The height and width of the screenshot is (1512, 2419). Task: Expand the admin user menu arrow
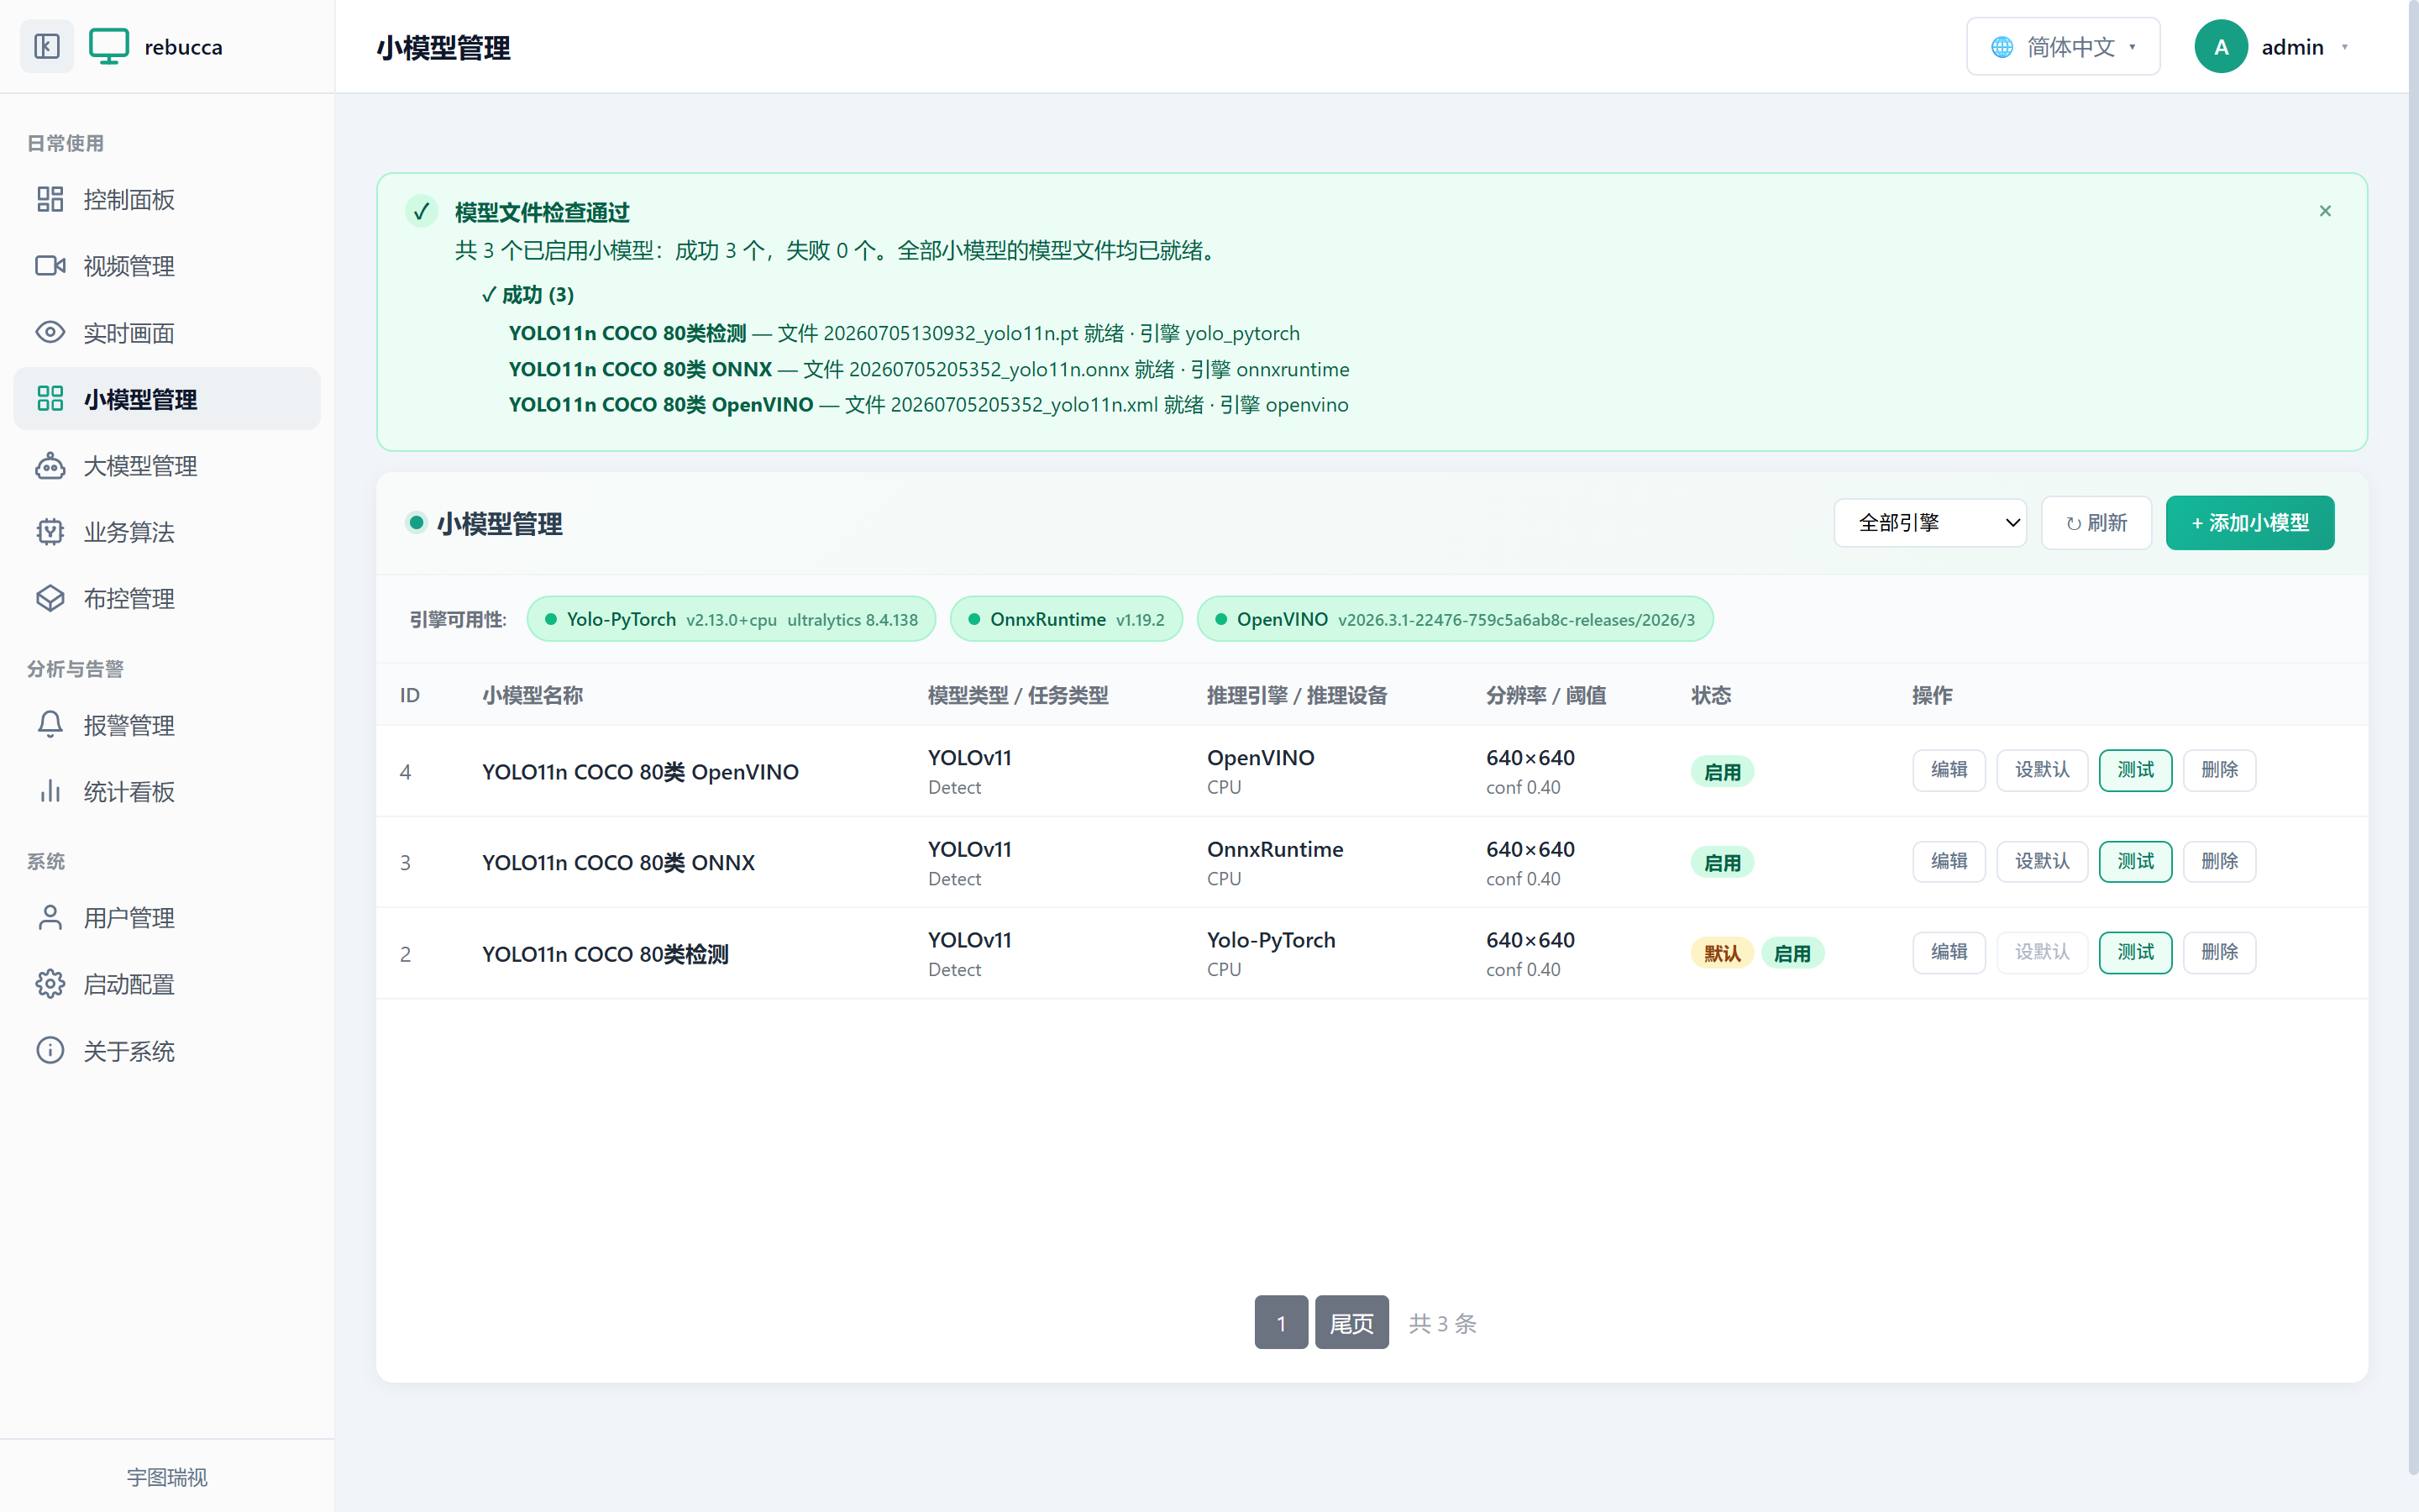coord(2344,47)
